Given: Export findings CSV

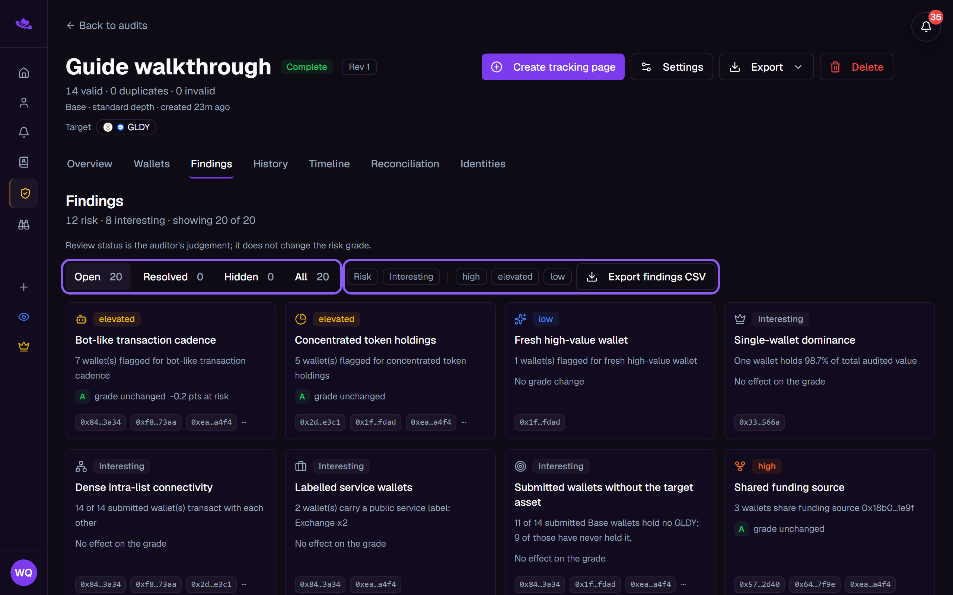Looking at the screenshot, I should click(646, 277).
